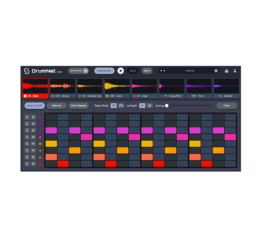Click the save preset icon
Viewport: 262px width, 237px height.
pyautogui.click(x=216, y=71)
